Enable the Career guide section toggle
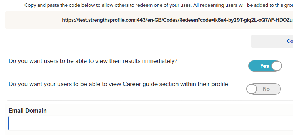 tap(263, 89)
